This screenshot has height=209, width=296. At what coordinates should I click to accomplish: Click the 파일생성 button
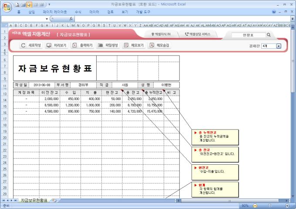pos(108,45)
